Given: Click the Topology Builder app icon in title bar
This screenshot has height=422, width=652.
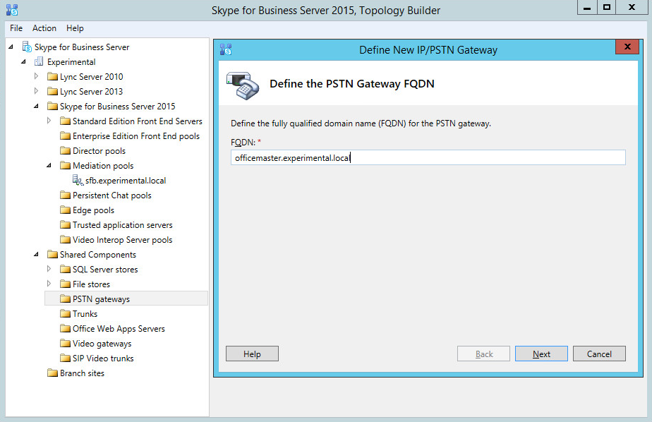Looking at the screenshot, I should point(11,10).
